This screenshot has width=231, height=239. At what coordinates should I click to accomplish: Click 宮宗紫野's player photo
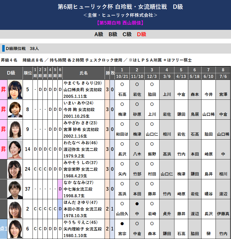click(15, 169)
